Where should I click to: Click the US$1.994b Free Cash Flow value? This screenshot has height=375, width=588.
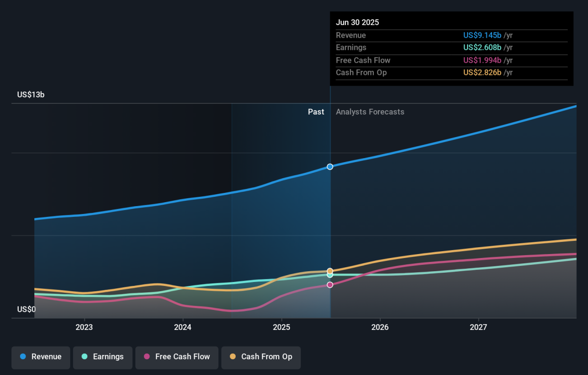(482, 60)
